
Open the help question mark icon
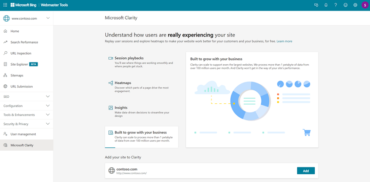point(336,5)
